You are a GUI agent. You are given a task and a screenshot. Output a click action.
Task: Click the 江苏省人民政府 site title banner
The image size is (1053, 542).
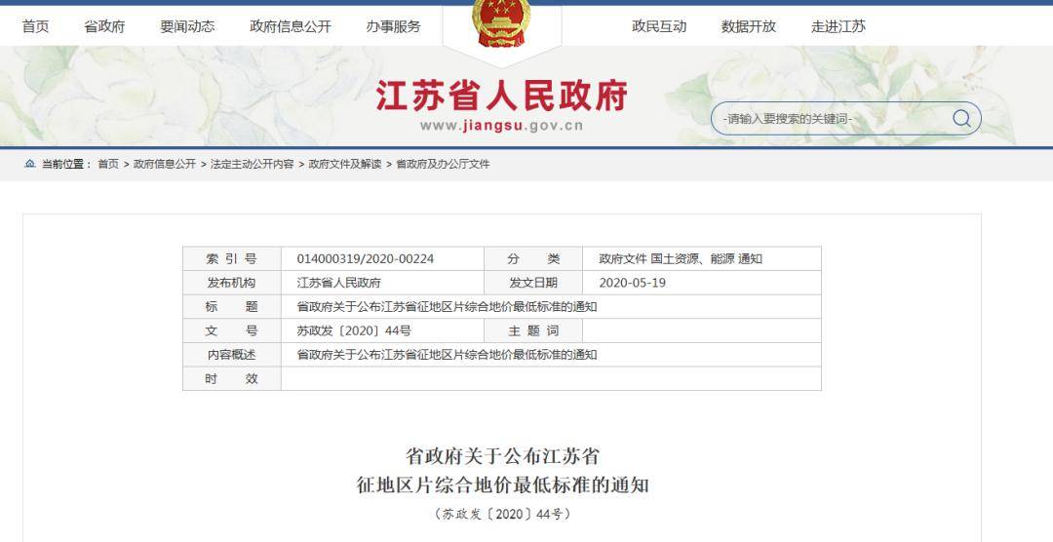click(x=502, y=97)
